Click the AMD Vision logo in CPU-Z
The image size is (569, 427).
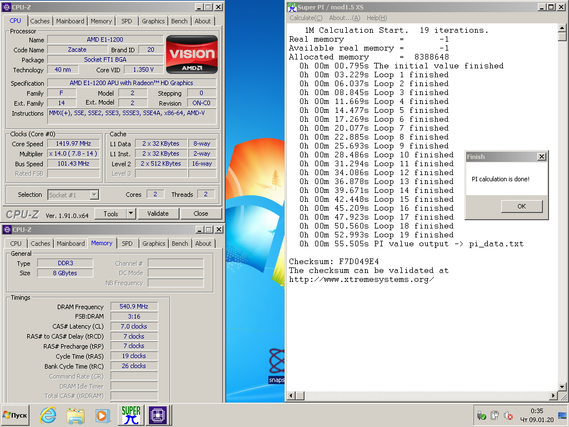[192, 54]
